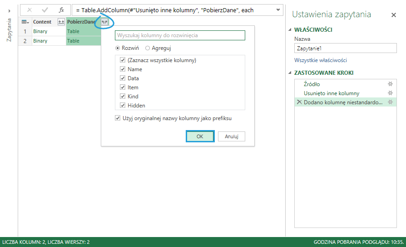
Task: Collapse the WŁAŚCIWOŚCI section
Action: [290, 30]
